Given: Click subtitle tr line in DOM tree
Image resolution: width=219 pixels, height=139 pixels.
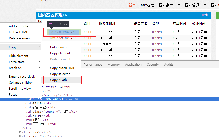Looking at the screenshot, I should pos(56,87).
